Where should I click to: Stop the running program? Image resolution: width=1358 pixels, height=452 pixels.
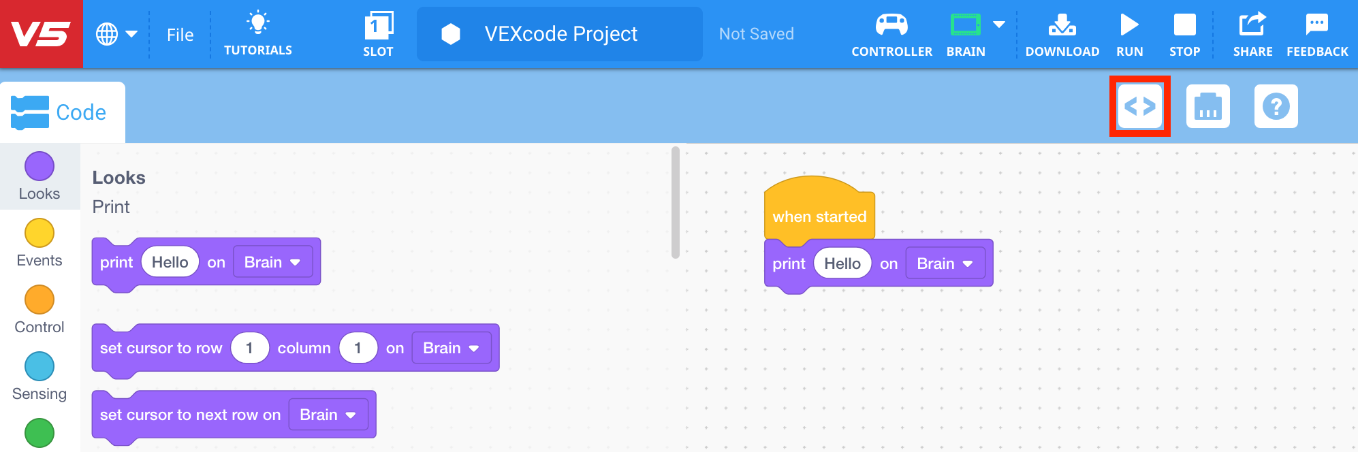1184,33
